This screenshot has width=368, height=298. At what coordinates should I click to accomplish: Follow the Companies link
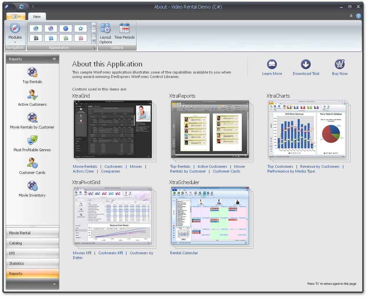coord(110,171)
